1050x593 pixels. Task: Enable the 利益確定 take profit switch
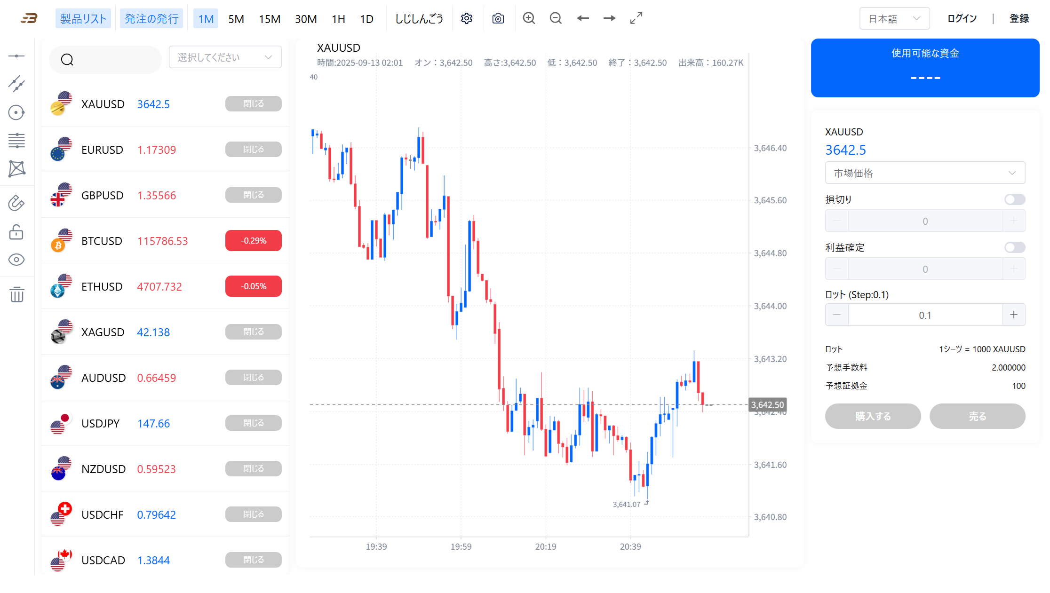tap(1014, 247)
